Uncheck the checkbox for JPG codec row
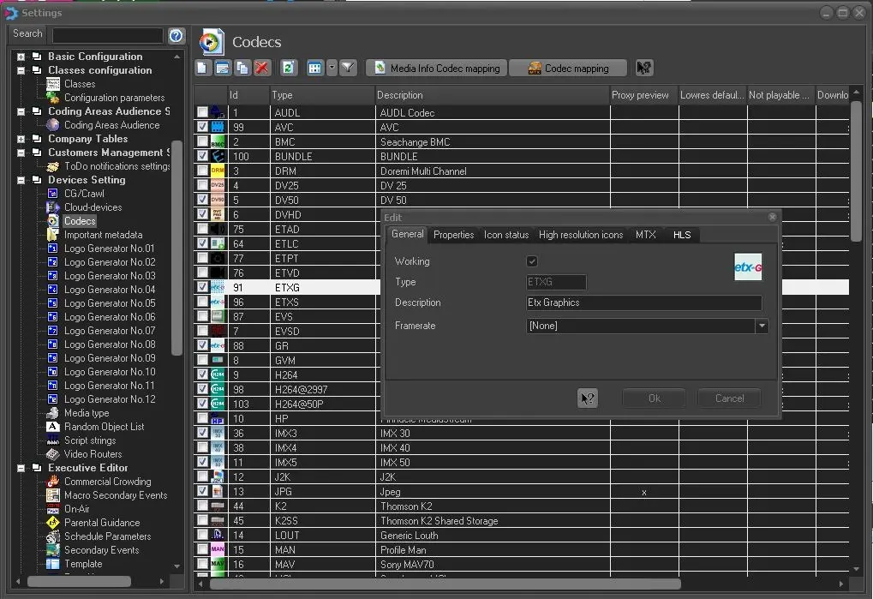 pos(202,492)
